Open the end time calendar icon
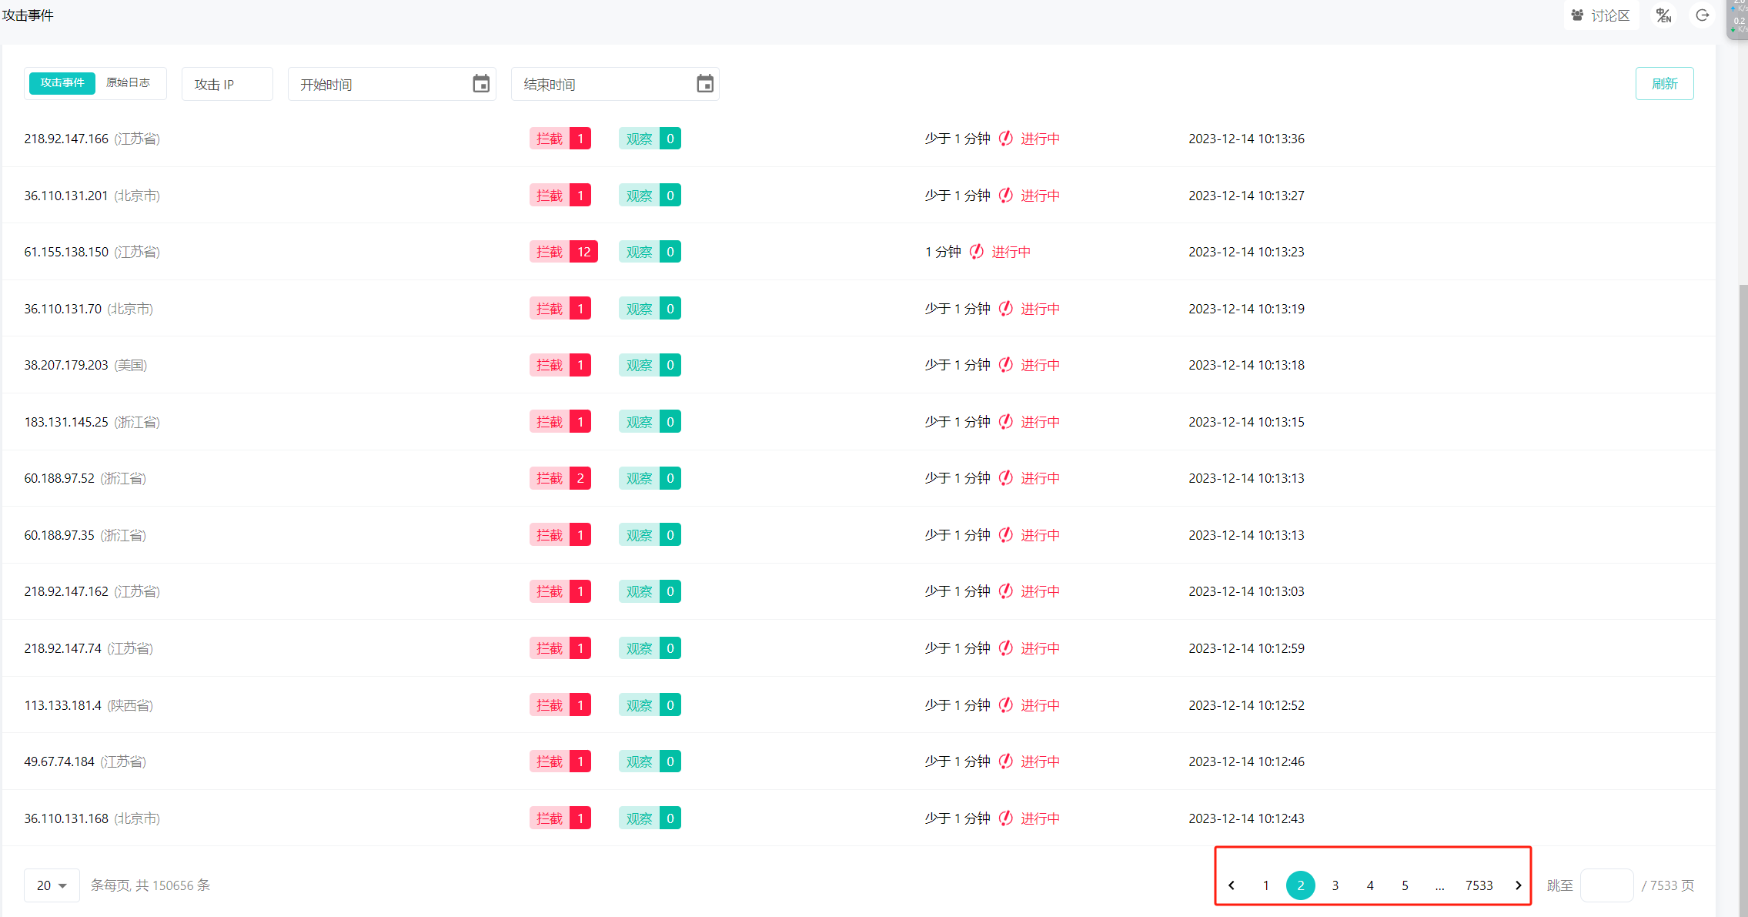 click(705, 84)
